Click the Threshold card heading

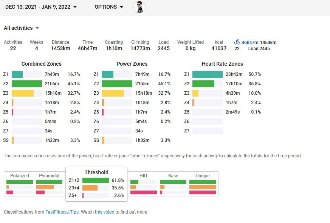pos(96,172)
